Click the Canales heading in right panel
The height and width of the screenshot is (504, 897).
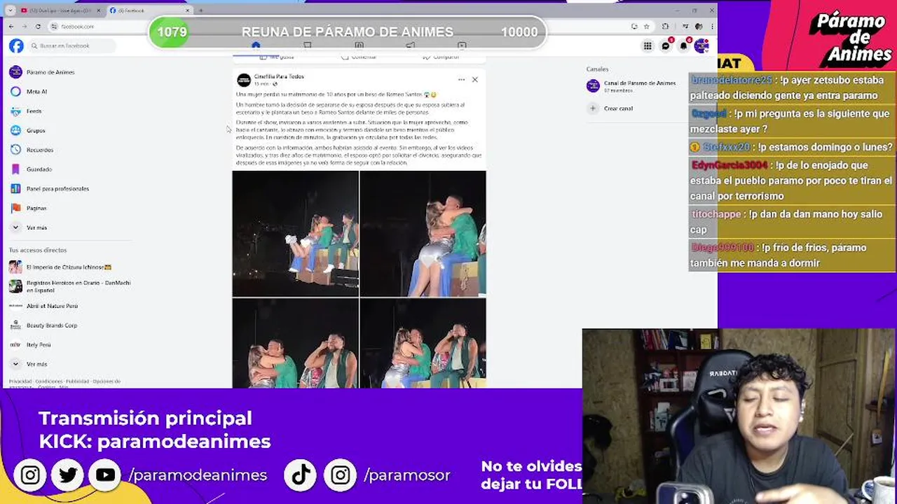pos(597,69)
